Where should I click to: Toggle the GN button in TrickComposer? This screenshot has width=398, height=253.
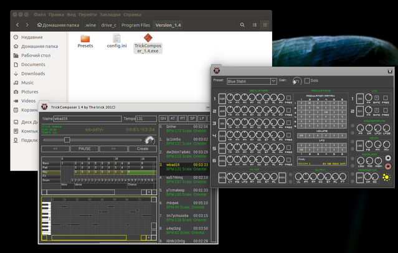[163, 118]
